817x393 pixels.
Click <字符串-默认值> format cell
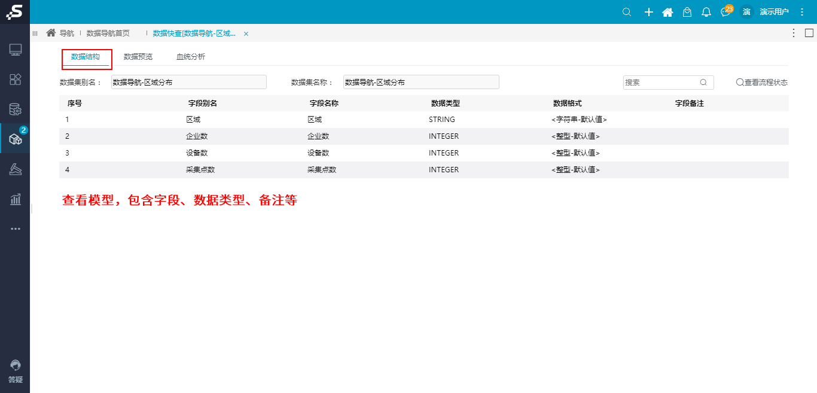tap(579, 120)
